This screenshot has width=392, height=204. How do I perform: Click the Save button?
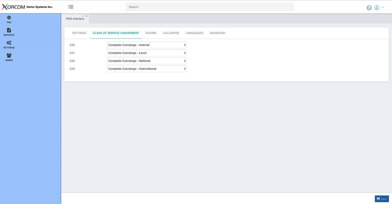pyautogui.click(x=382, y=199)
